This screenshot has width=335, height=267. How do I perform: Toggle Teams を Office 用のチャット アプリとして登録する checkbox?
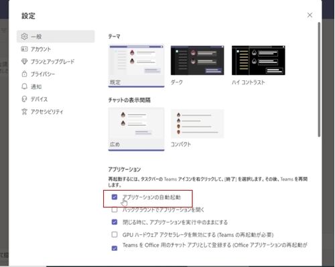[115, 248]
